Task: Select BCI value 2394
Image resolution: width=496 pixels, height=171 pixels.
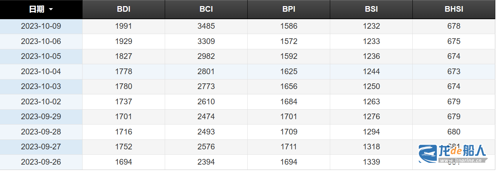Action: click(206, 162)
